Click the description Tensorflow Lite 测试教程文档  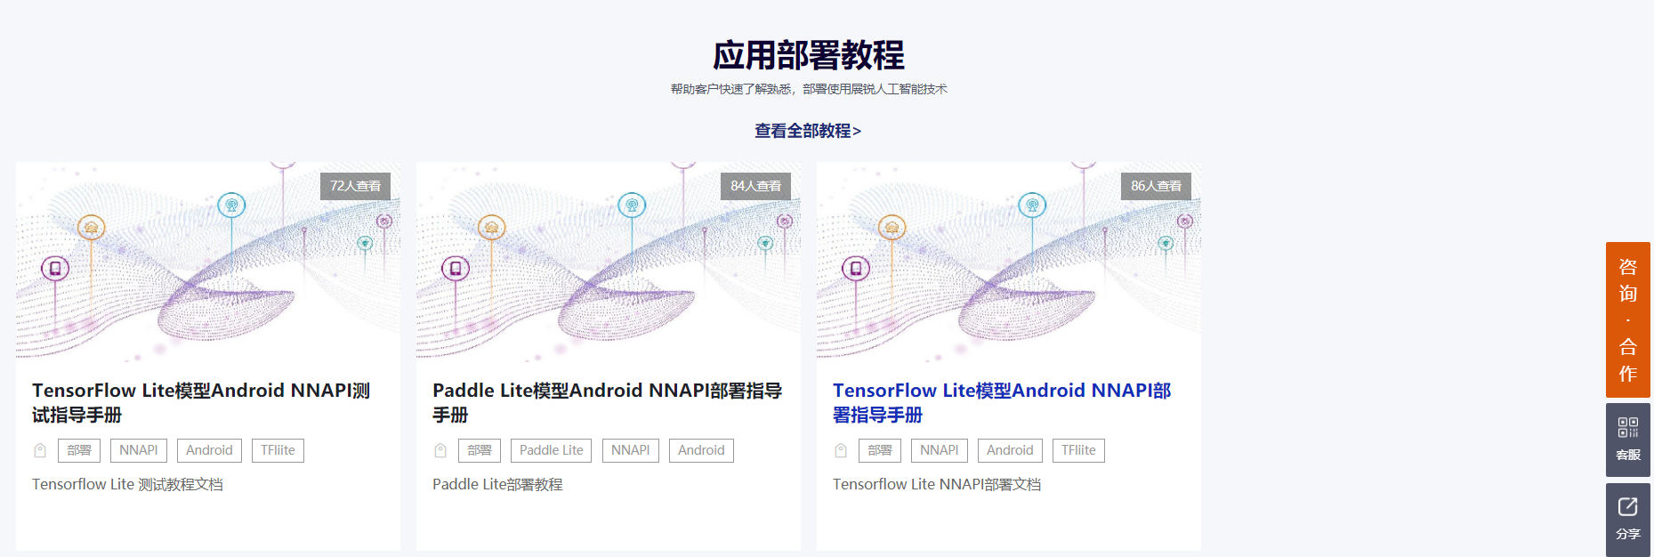(127, 484)
